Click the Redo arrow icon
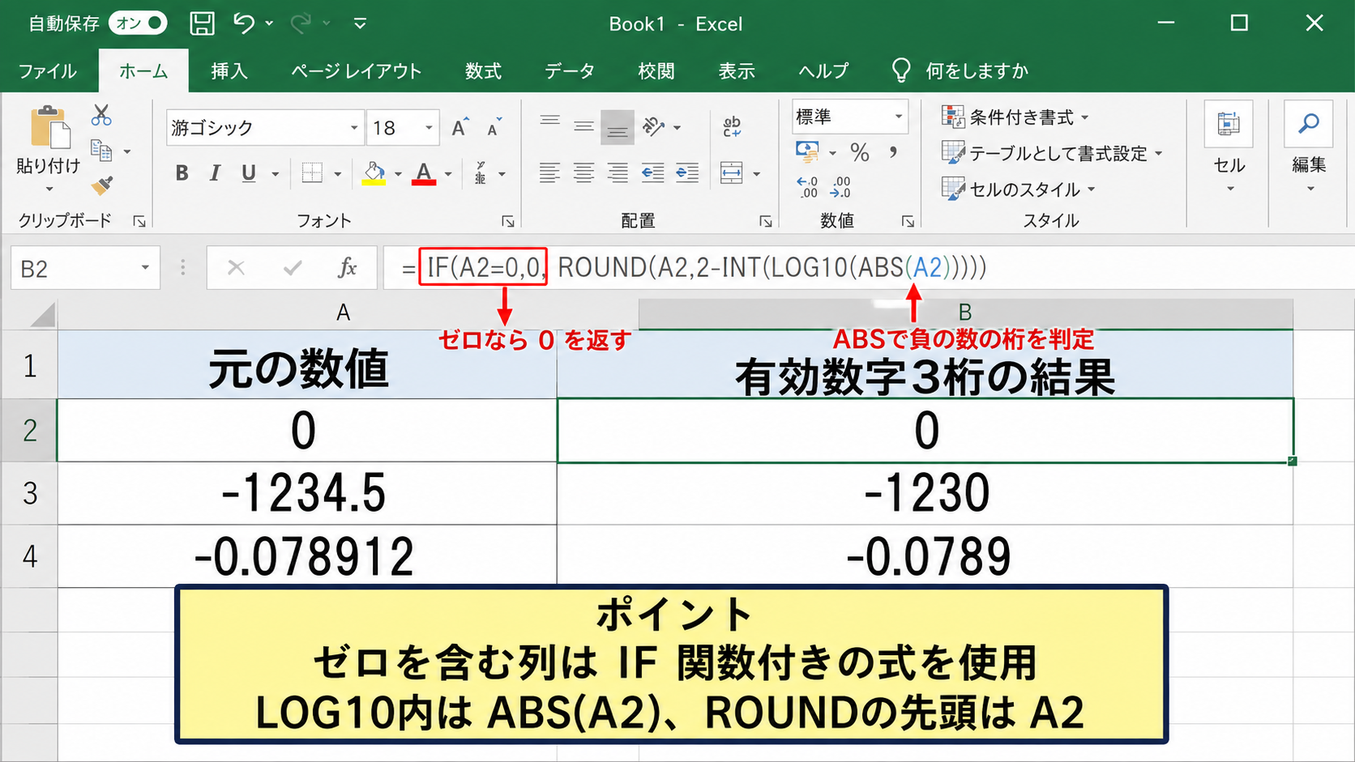1355x762 pixels. [301, 23]
